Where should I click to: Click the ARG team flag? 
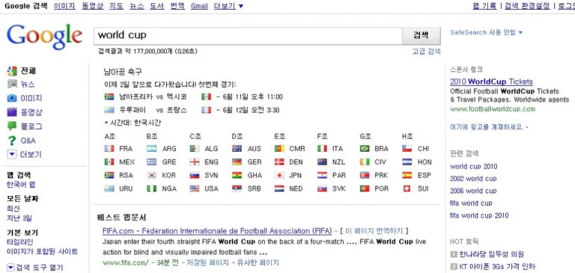coord(152,149)
